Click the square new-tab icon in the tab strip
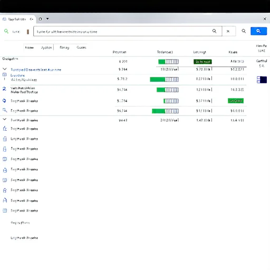270x270 pixels. [40, 19]
